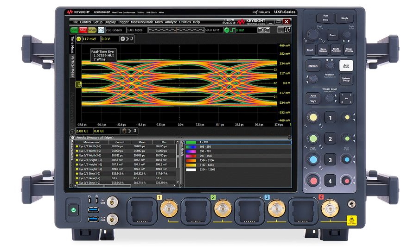Toggle the channel 3 hardware button
This screenshot has width=420, height=252.
pyautogui.click(x=330, y=160)
